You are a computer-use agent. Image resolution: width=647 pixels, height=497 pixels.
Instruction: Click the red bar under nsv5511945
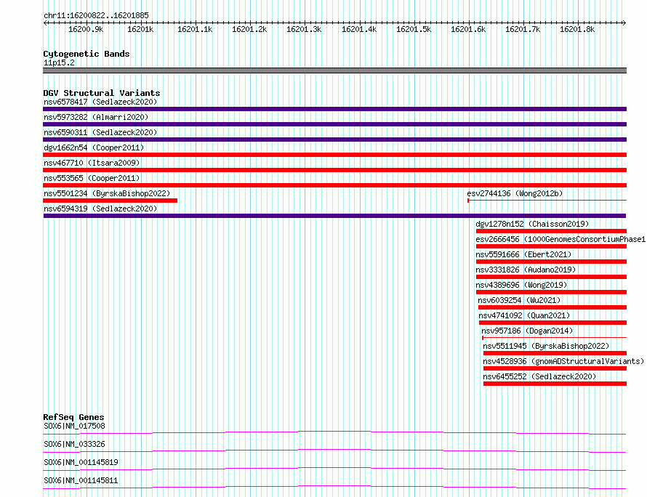click(555, 353)
